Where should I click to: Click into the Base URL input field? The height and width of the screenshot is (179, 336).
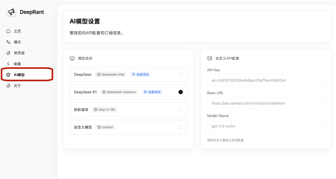coord(266,103)
